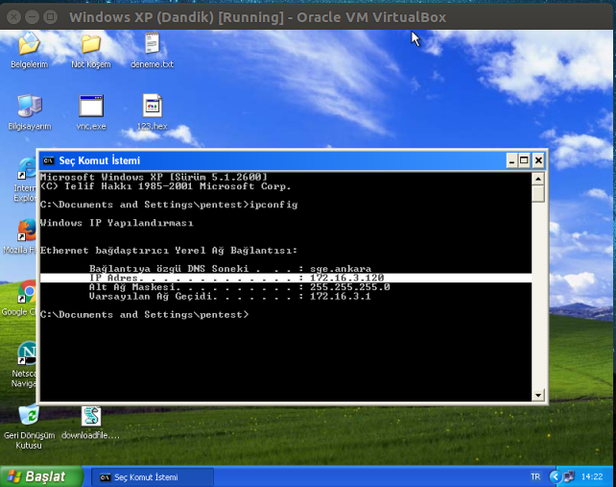Screen dimensions: 616x487
Task: Open the Belgelerim folder icon
Action: click(29, 43)
